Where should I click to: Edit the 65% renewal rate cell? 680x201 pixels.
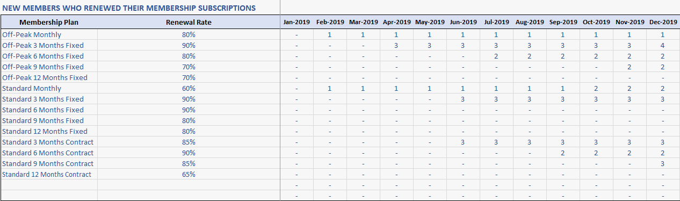click(189, 174)
